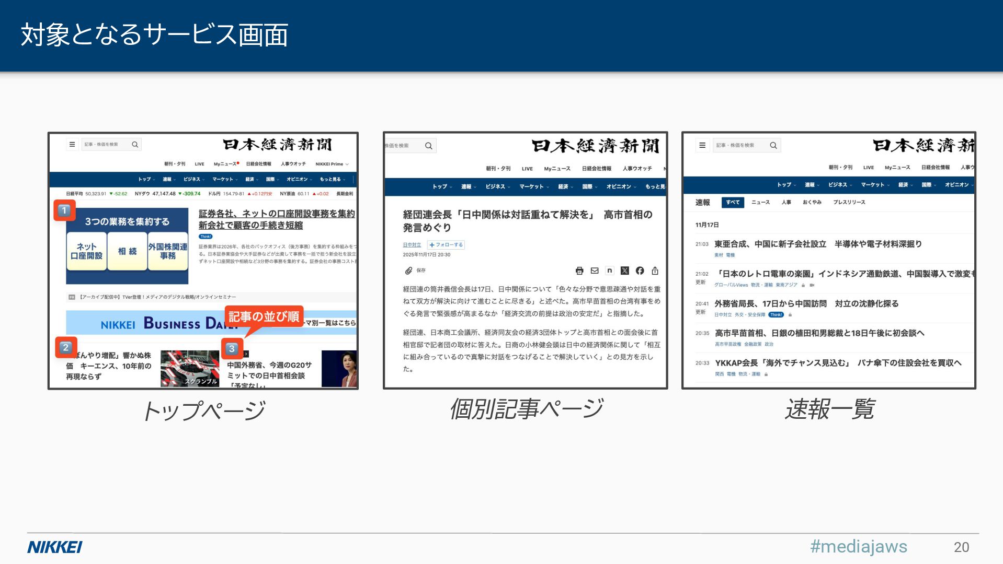Select the 人事 tab in 速報 list

(x=786, y=202)
